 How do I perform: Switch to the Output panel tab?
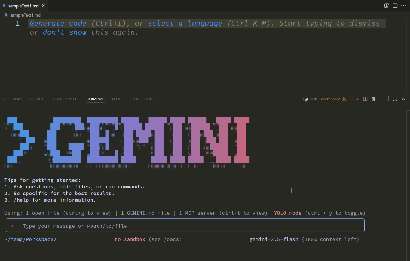pos(36,99)
